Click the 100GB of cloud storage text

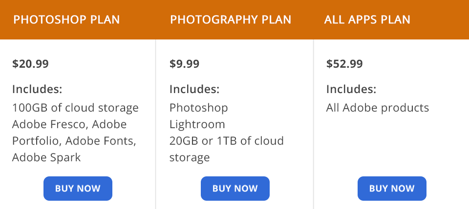click(75, 108)
